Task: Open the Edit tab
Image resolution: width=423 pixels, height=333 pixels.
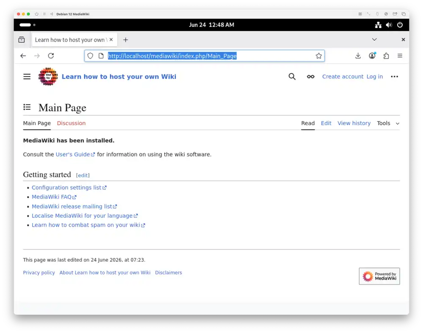Action: 326,123
